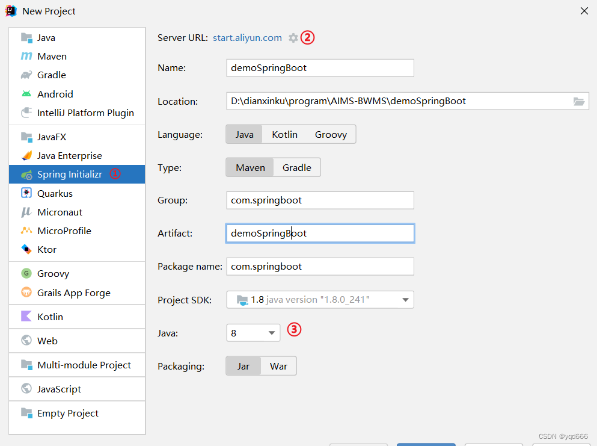The width and height of the screenshot is (597, 446).
Task: Select Kotlin as the language
Action: click(284, 135)
